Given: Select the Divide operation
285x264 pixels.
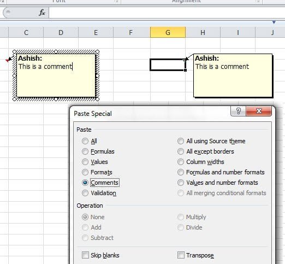Looking at the screenshot, I should coord(190,227).
